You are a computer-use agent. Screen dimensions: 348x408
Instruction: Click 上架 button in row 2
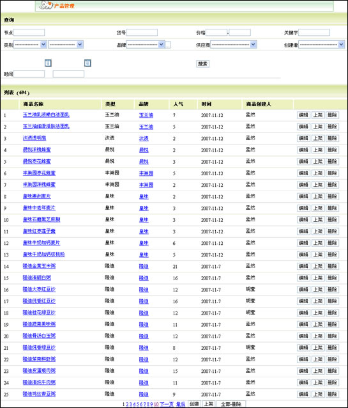tap(318, 127)
